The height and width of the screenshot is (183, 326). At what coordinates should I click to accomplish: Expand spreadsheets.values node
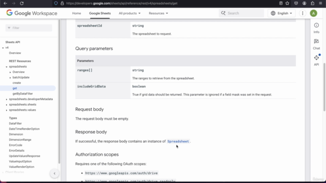(x=7, y=110)
